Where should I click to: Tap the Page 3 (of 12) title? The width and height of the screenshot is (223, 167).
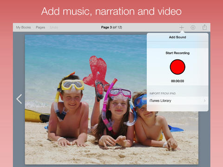pos(111,27)
